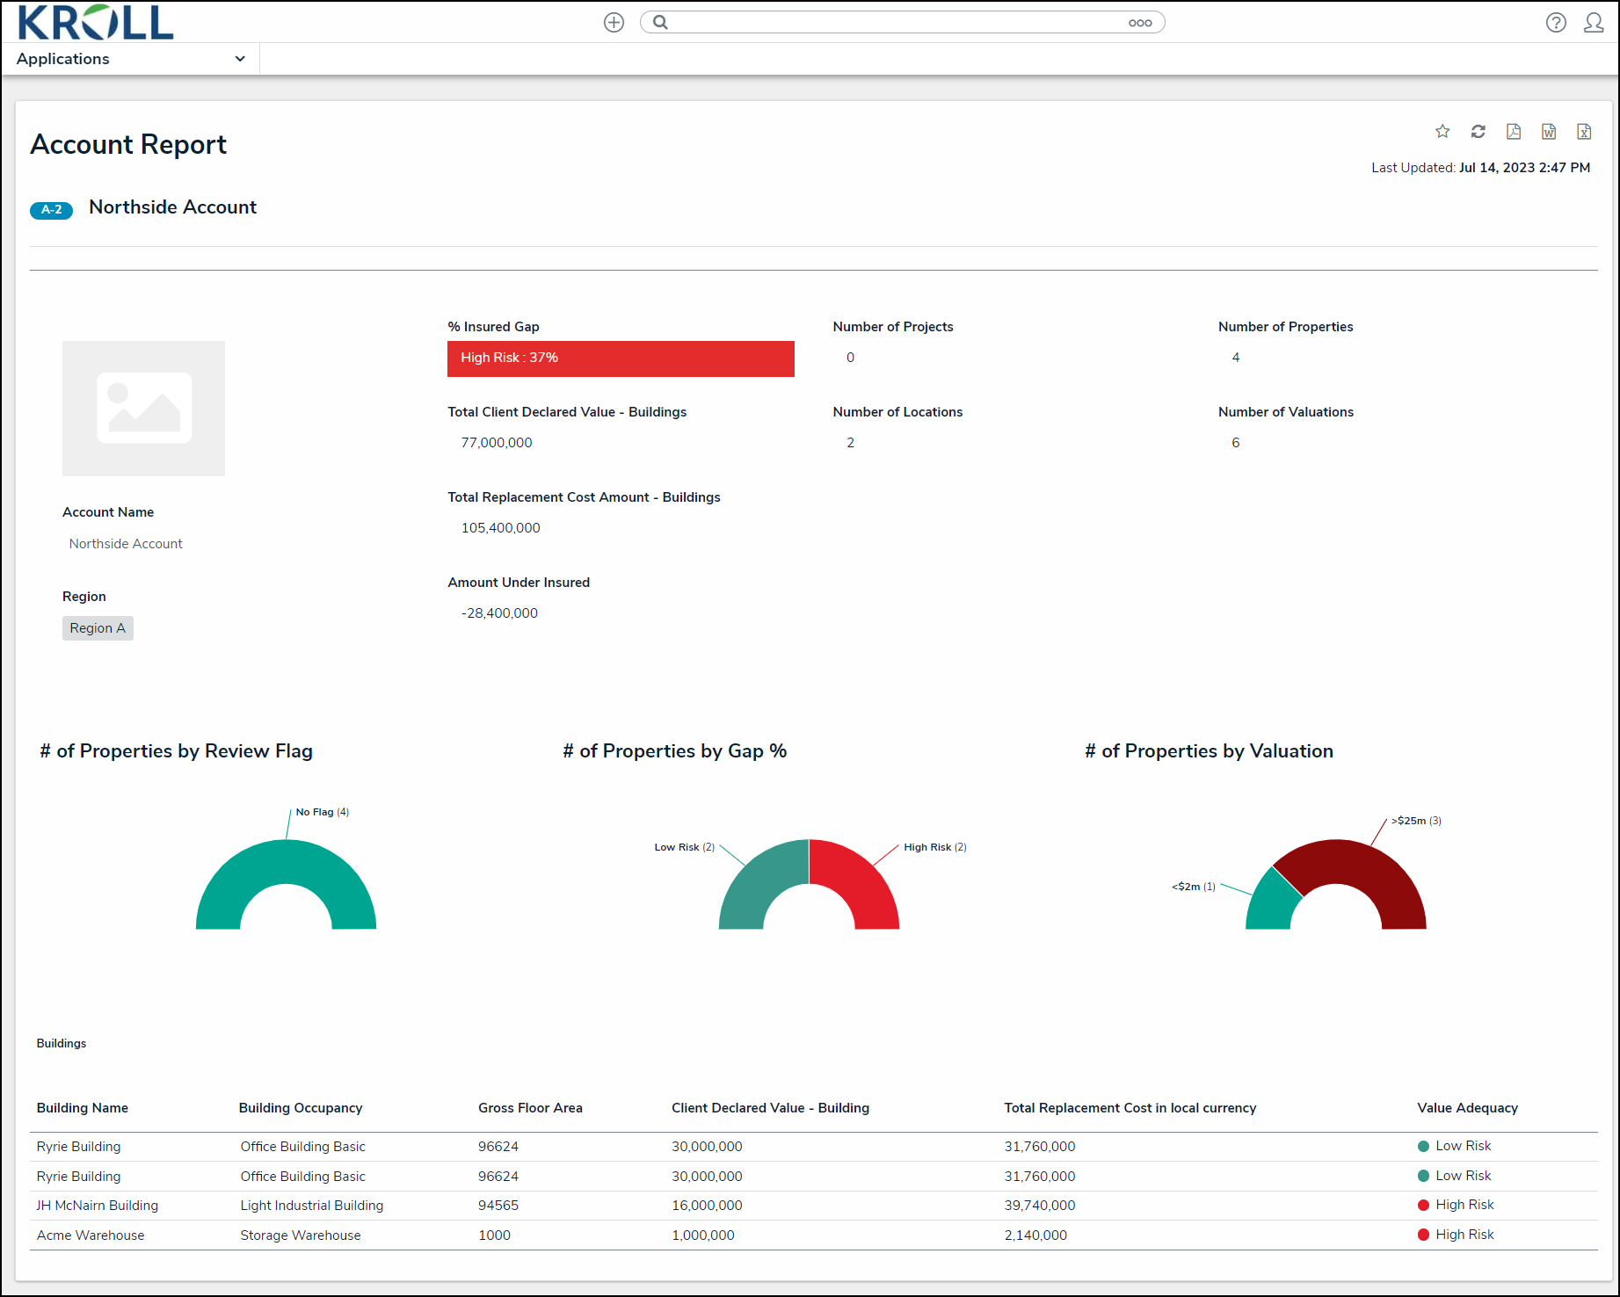This screenshot has width=1620, height=1297.
Task: Refresh the Account Report data
Action: point(1478,131)
